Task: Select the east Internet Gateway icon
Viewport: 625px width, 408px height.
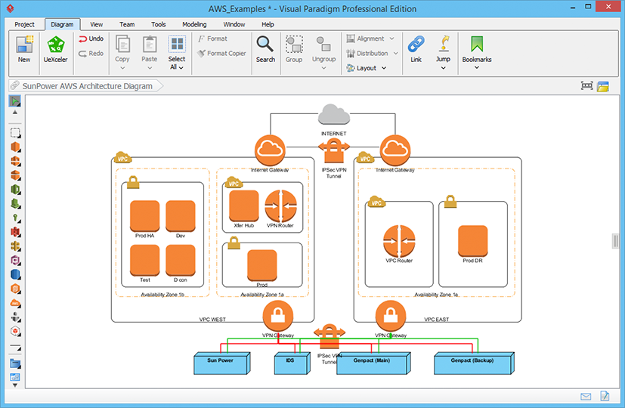Action: point(395,150)
